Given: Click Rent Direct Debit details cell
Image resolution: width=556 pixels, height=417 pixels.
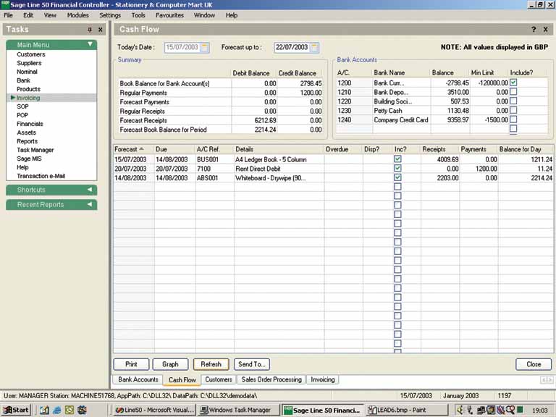Looking at the screenshot, I should 279,169.
